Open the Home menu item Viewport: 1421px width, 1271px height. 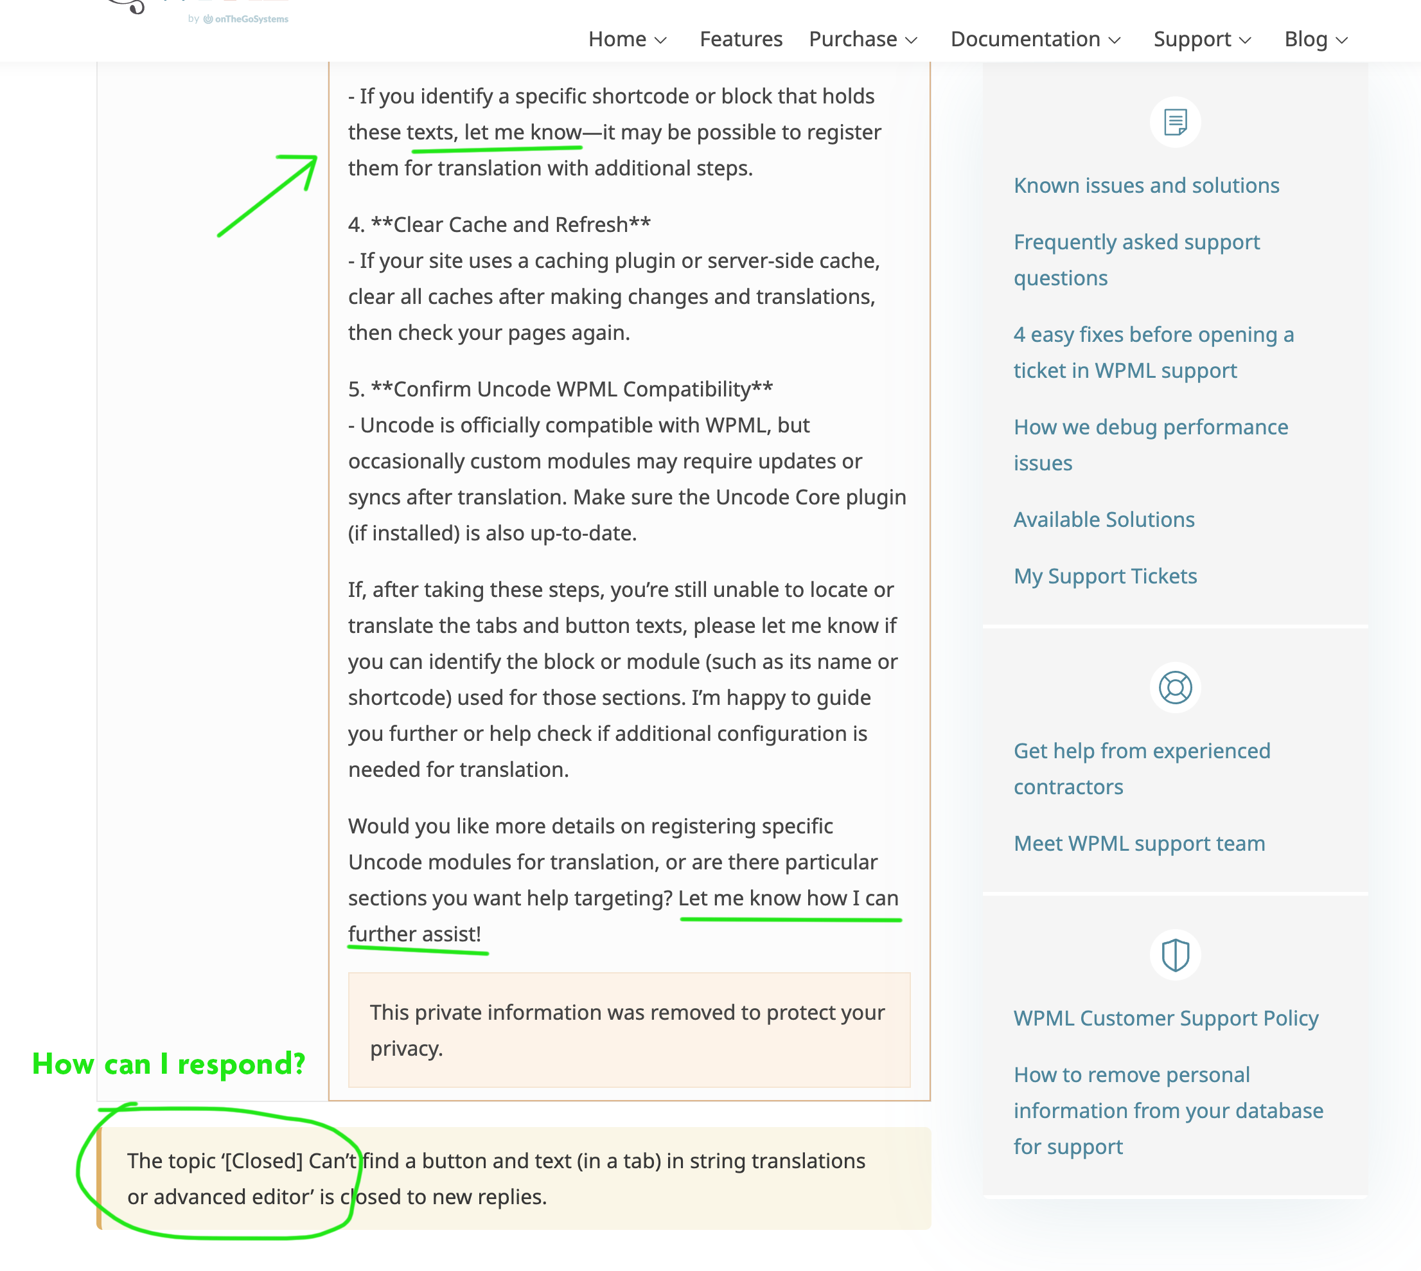tap(617, 39)
